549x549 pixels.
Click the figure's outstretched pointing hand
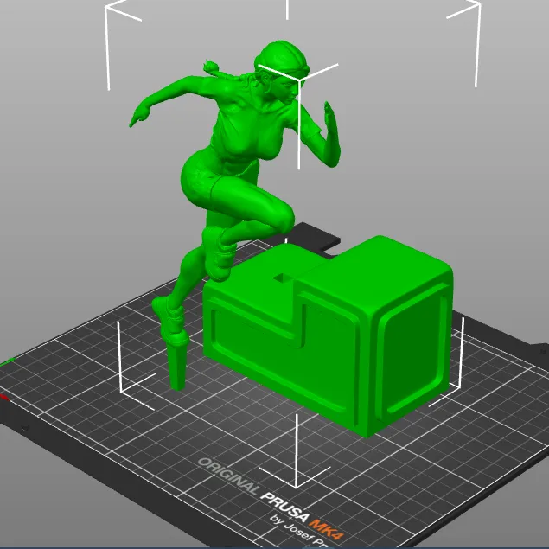click(138, 115)
